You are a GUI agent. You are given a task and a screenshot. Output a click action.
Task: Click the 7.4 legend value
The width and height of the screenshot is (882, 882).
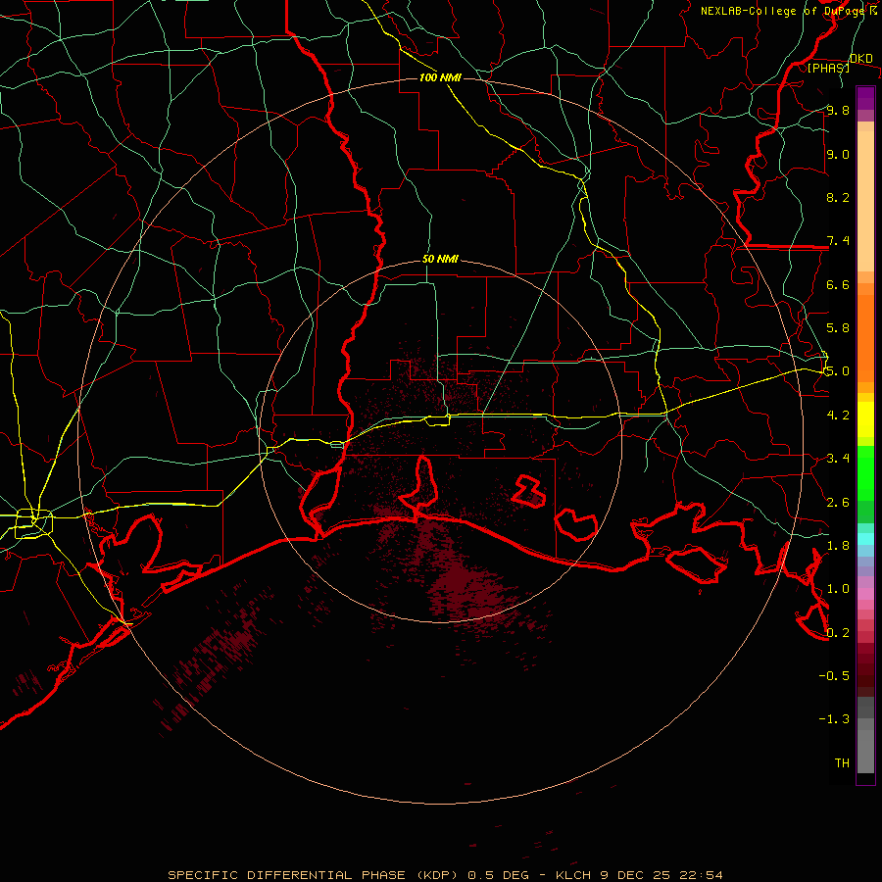point(838,241)
